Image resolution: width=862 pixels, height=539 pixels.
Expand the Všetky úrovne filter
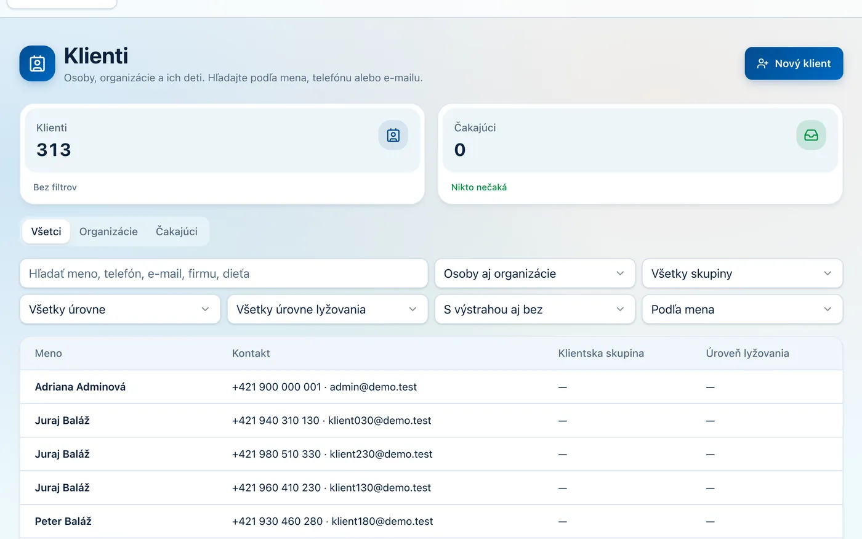point(120,309)
